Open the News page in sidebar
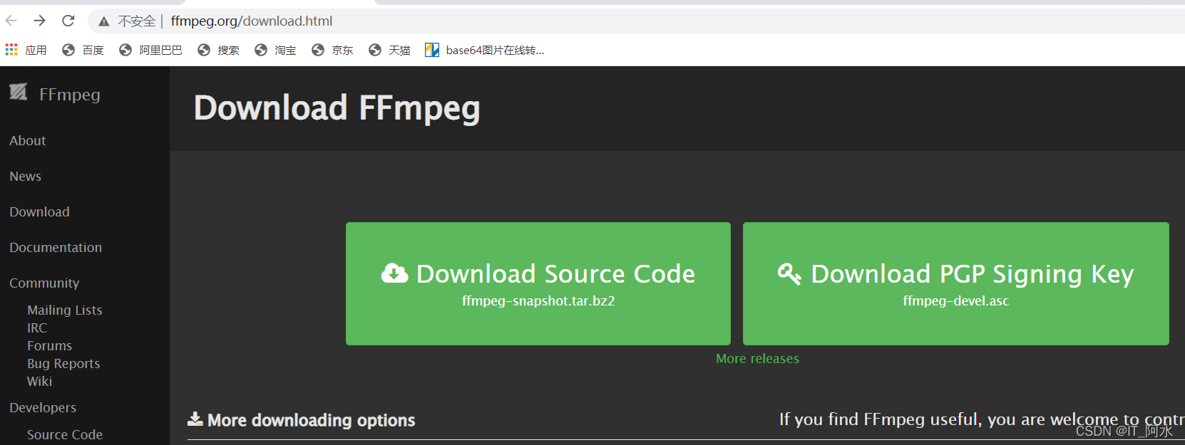 (x=26, y=177)
